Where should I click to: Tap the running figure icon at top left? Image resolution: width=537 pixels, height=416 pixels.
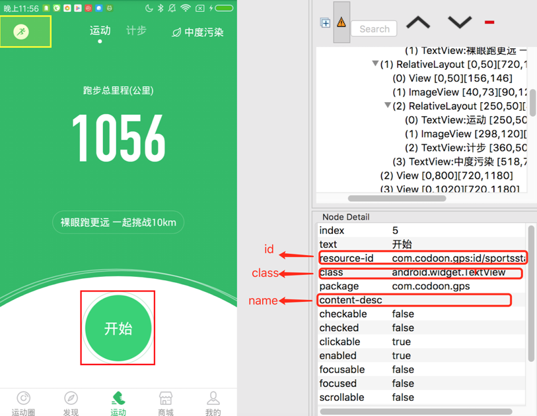(x=21, y=32)
